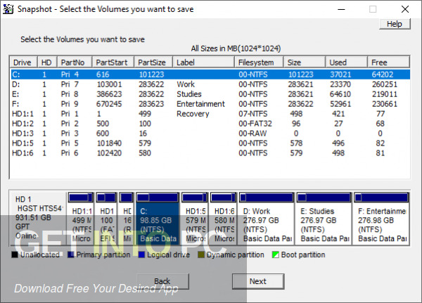Select the HD1:1 Recovery volume row
The image size is (422, 303).
pyautogui.click(x=210, y=114)
